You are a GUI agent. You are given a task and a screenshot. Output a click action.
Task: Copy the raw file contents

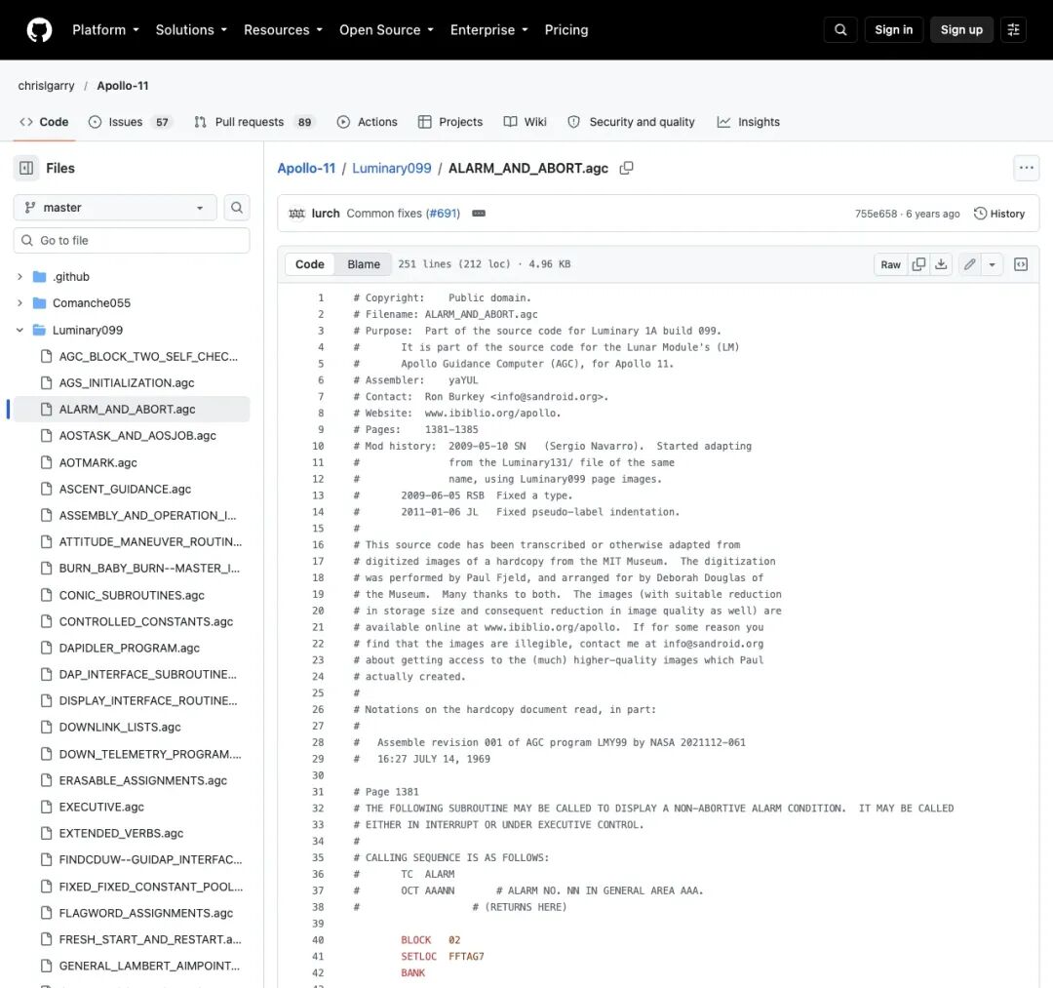pos(918,264)
